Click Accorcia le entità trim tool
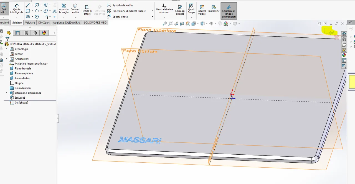 point(64,9)
